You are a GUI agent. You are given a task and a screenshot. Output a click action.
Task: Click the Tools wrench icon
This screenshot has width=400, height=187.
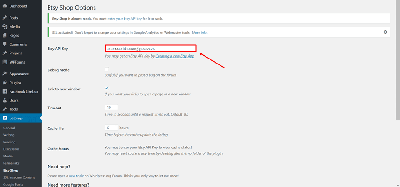coord(5,109)
